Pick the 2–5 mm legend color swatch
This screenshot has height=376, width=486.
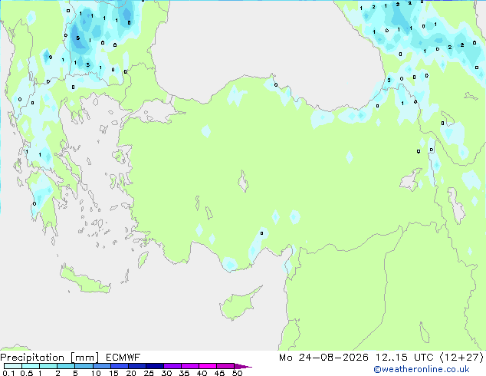(66, 366)
